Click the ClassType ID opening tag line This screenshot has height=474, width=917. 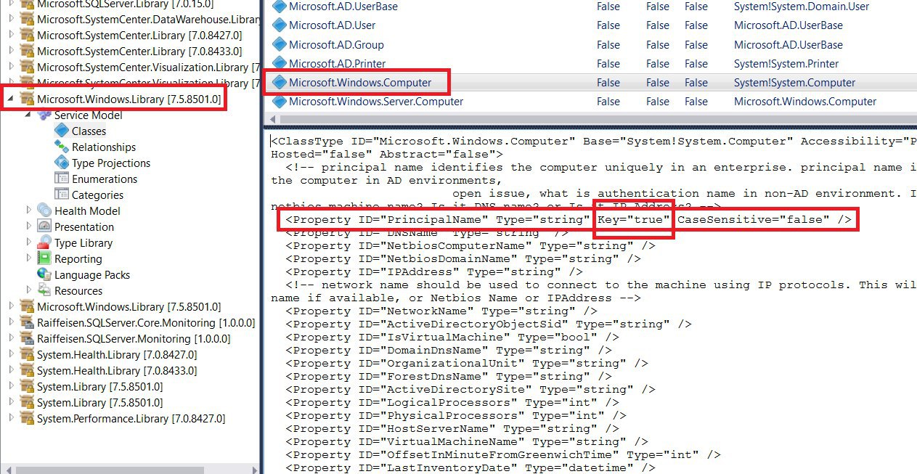coord(594,142)
